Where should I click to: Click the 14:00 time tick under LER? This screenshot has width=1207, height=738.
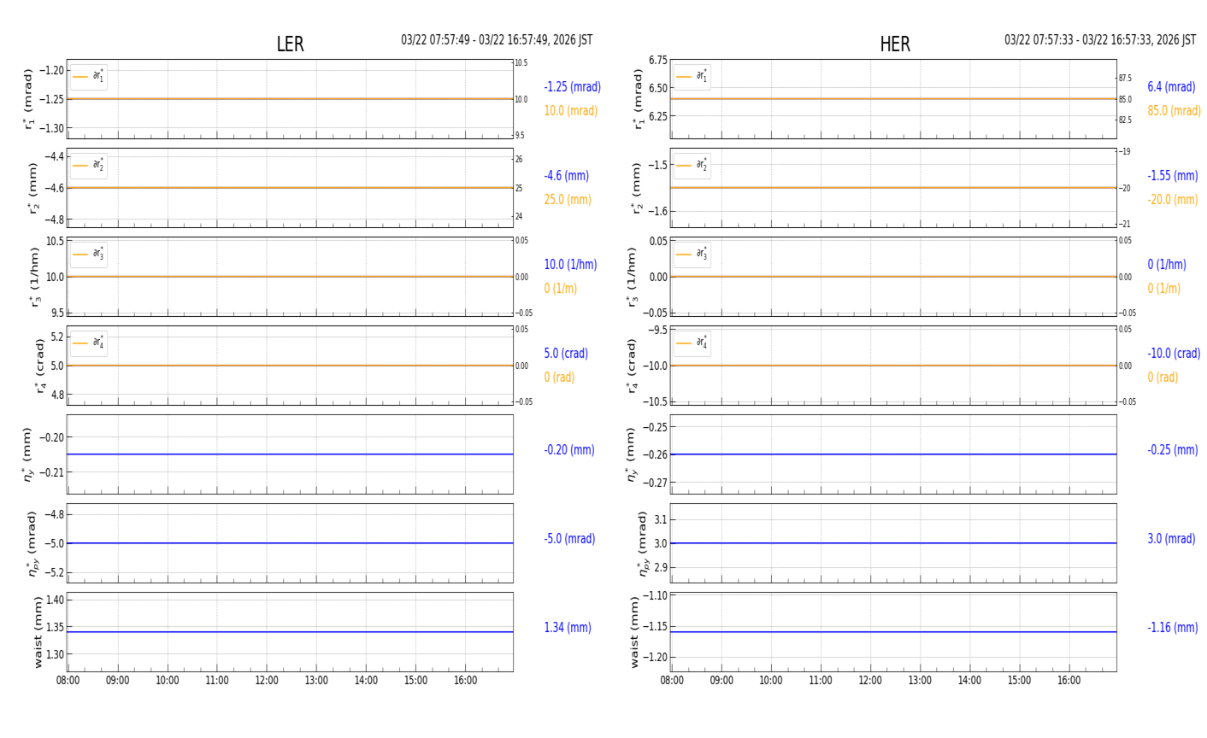(366, 681)
